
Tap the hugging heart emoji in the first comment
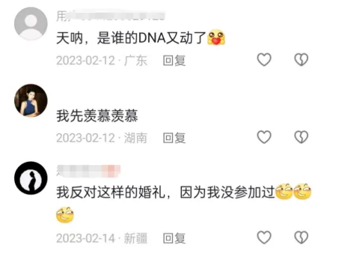click(216, 37)
